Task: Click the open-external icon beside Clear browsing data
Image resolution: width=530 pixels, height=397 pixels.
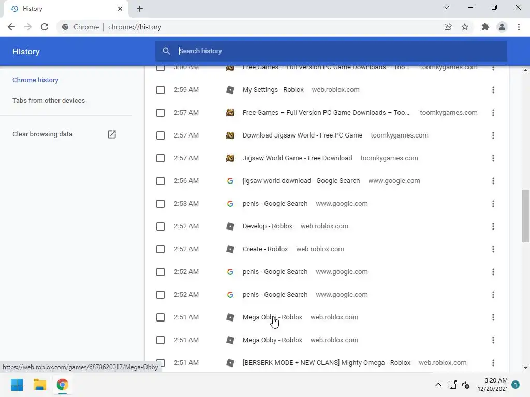Action: [x=112, y=134]
